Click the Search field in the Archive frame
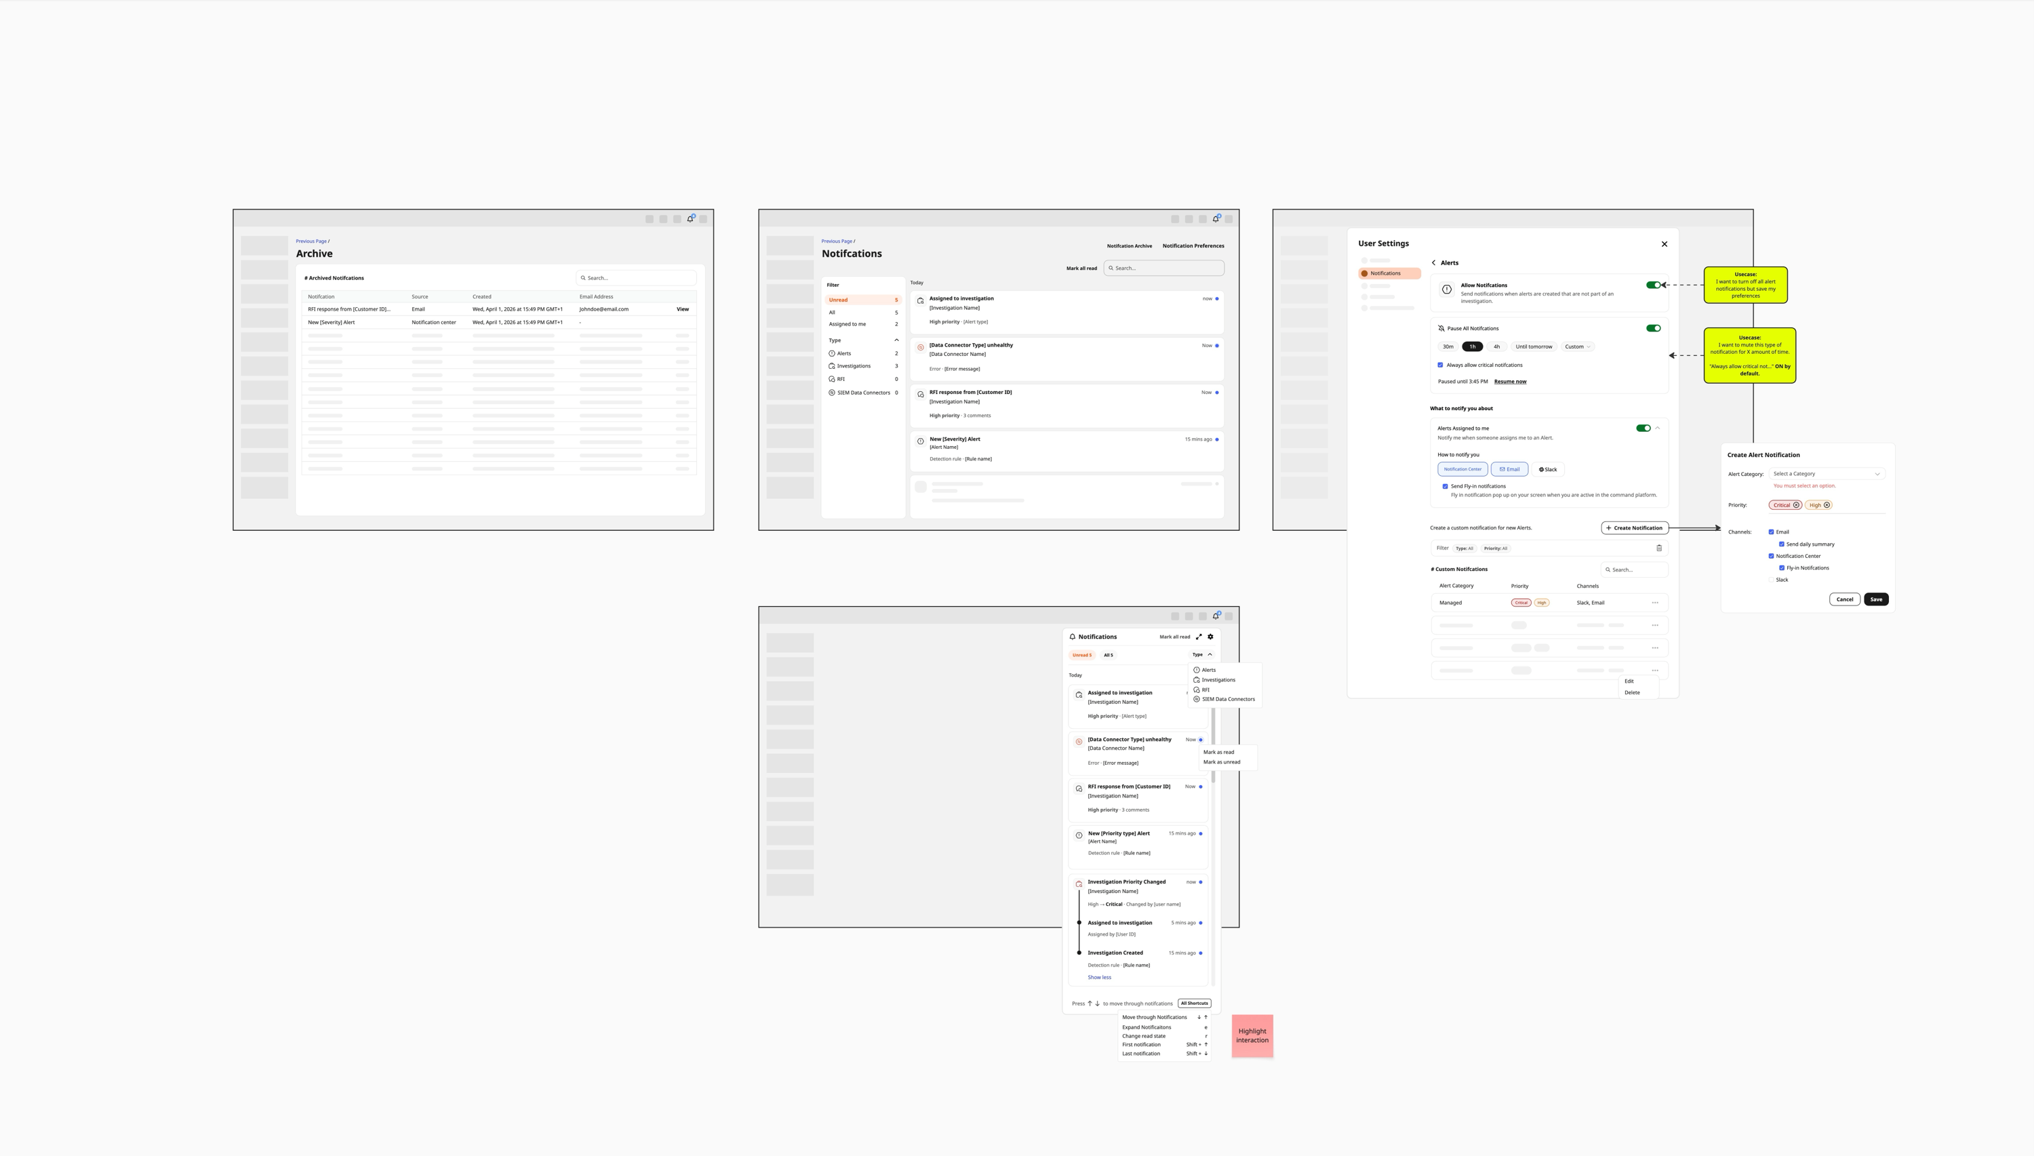The width and height of the screenshot is (2034, 1156). (636, 279)
